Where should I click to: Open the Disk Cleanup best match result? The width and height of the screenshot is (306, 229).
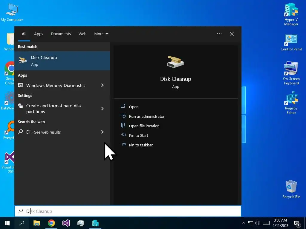pyautogui.click(x=62, y=61)
